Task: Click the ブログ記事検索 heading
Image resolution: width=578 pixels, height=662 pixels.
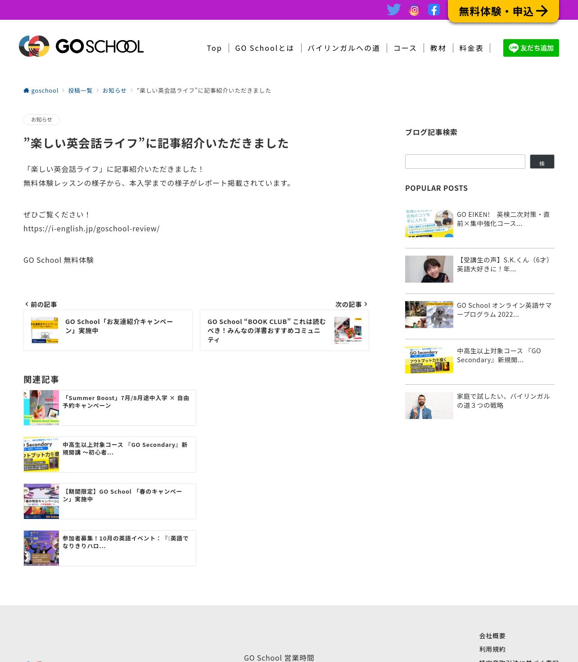Action: coord(431,132)
